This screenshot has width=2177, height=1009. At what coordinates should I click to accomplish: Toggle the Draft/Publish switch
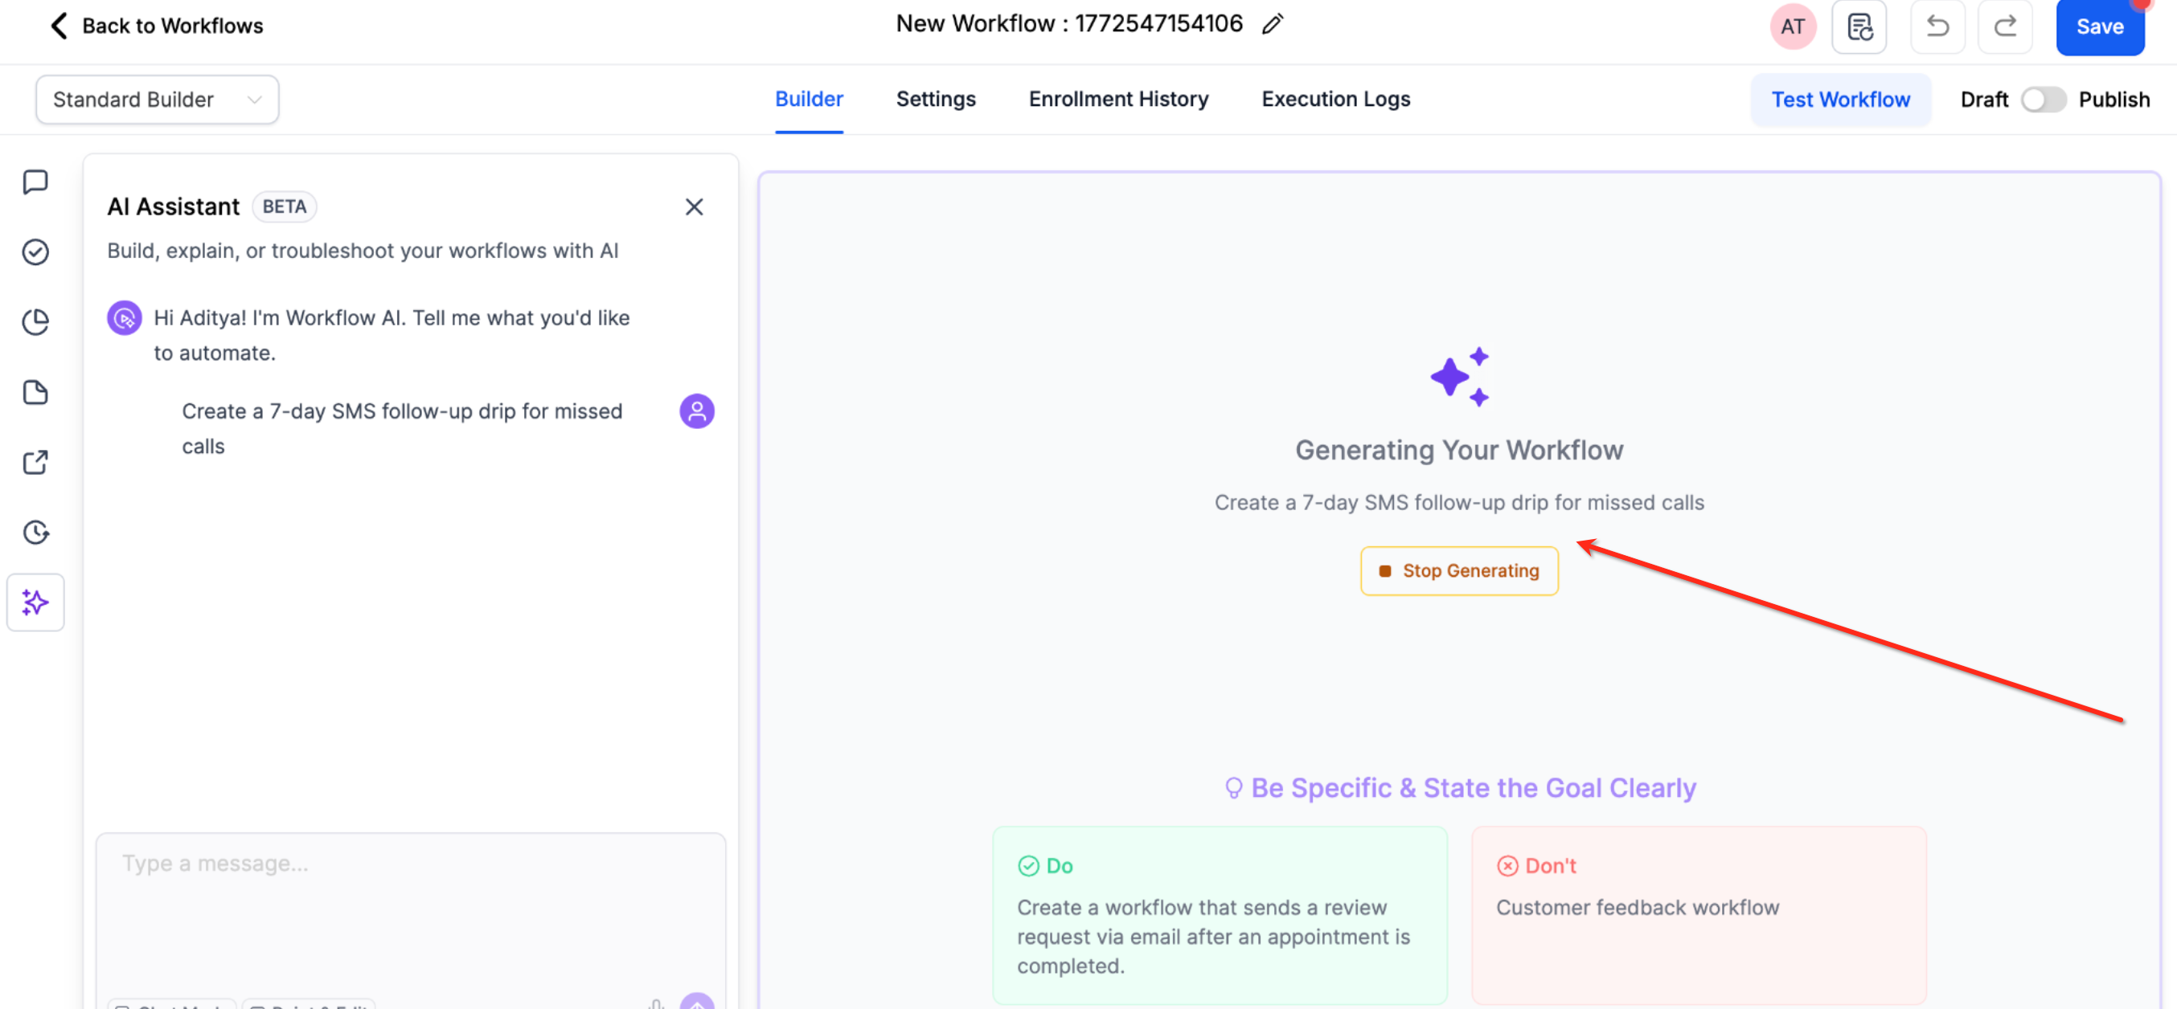tap(2043, 100)
